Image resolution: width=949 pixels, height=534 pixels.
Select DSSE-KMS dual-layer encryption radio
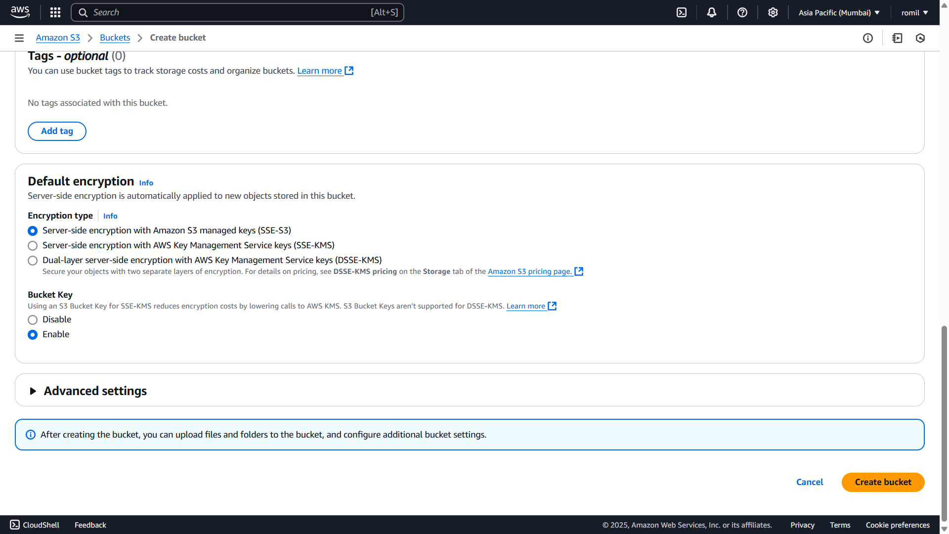(x=33, y=261)
